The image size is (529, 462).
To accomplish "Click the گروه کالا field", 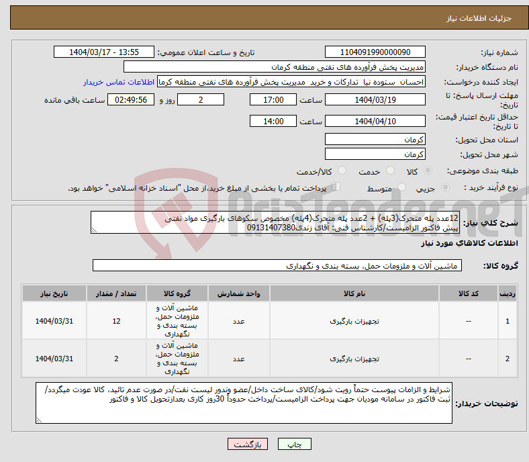I will (277, 265).
